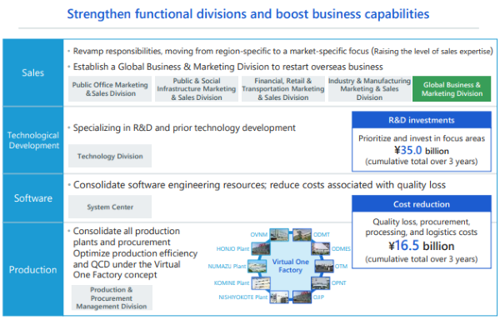Click the ODMT text label
The image size is (500, 320).
[x=322, y=234]
